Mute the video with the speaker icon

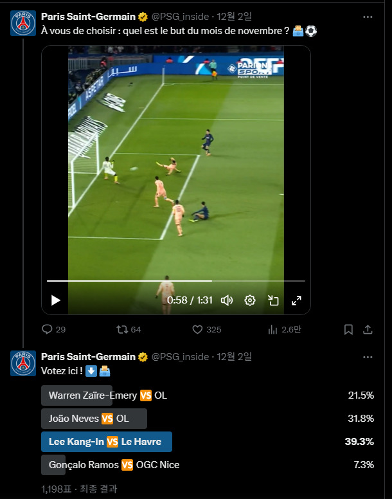pyautogui.click(x=227, y=300)
